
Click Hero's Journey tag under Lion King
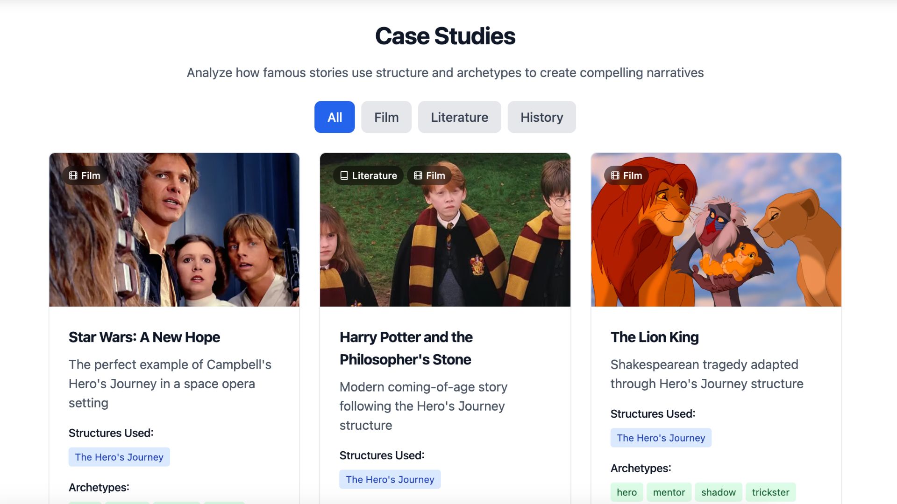[661, 438]
